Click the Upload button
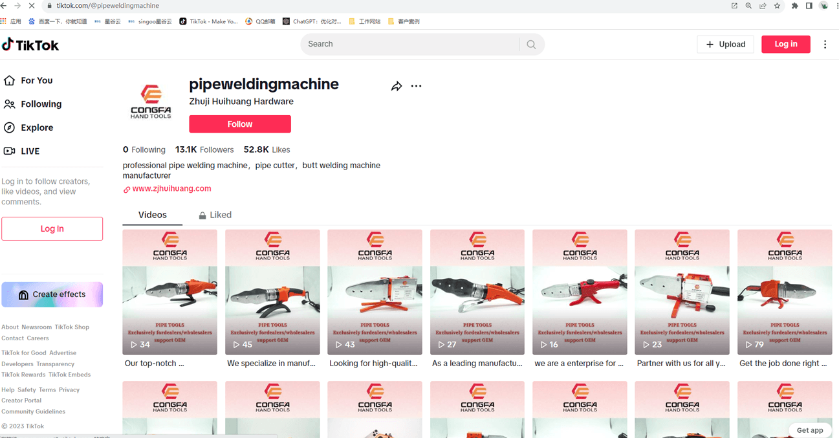 pos(725,44)
